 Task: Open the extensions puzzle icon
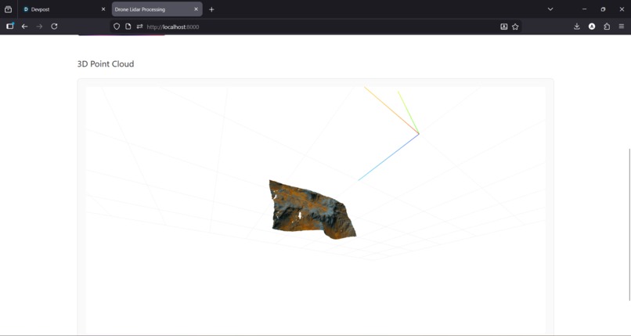[x=607, y=27]
